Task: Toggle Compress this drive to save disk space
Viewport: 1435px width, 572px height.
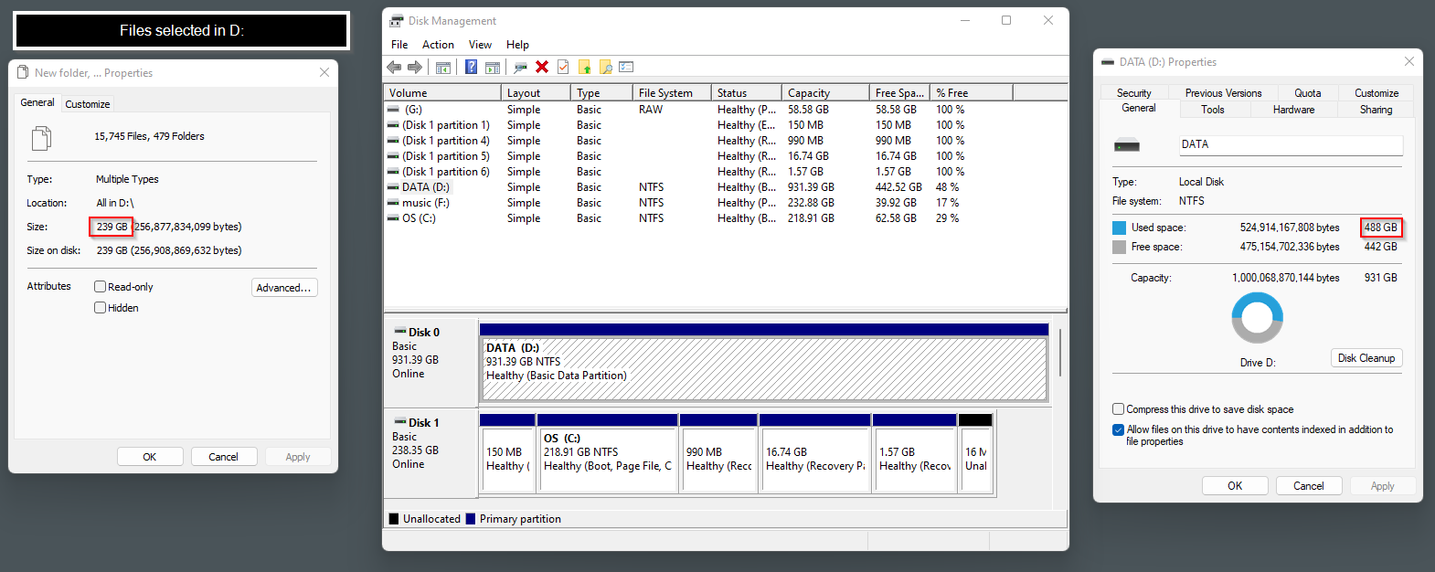Action: [x=1118, y=409]
